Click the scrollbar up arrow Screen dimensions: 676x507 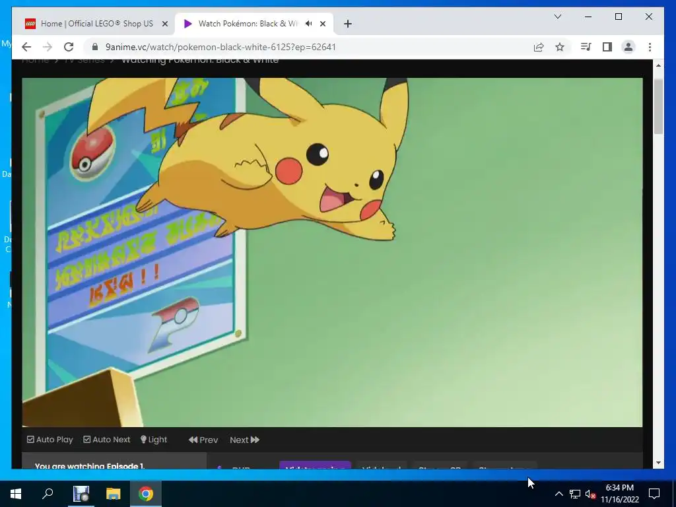[x=658, y=65]
